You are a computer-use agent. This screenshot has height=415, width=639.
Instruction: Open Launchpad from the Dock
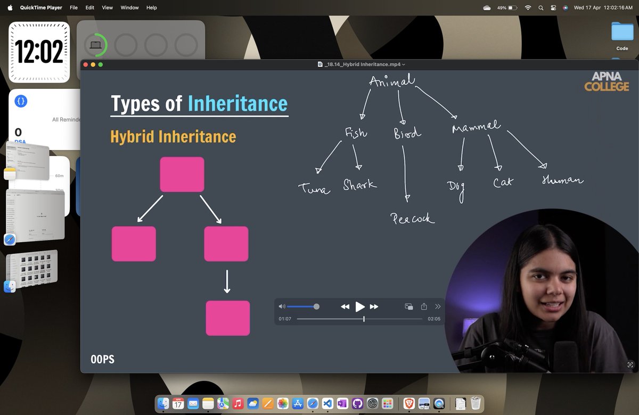click(388, 403)
